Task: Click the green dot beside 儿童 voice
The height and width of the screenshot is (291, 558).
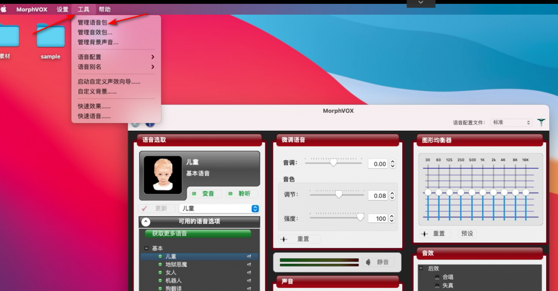Action: pos(160,256)
